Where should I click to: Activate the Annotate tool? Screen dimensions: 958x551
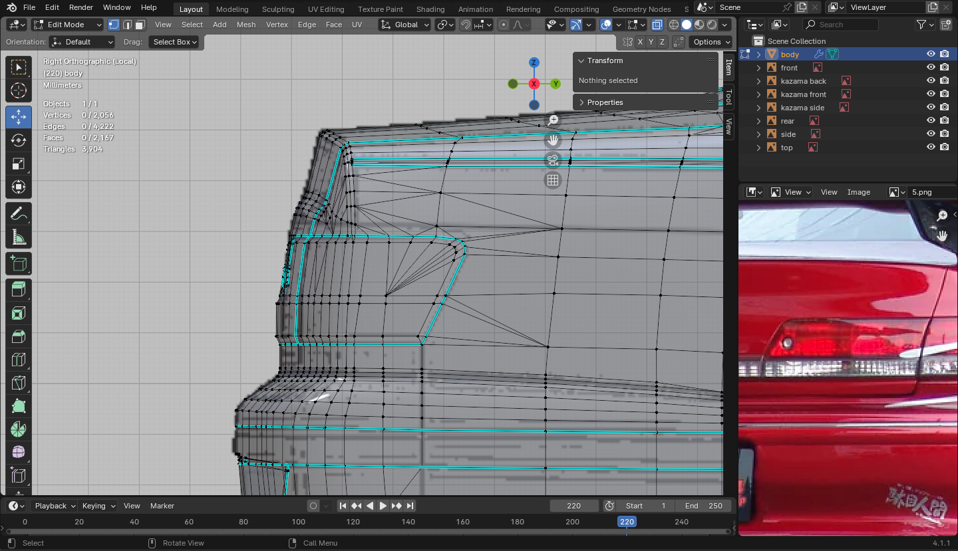(19, 214)
